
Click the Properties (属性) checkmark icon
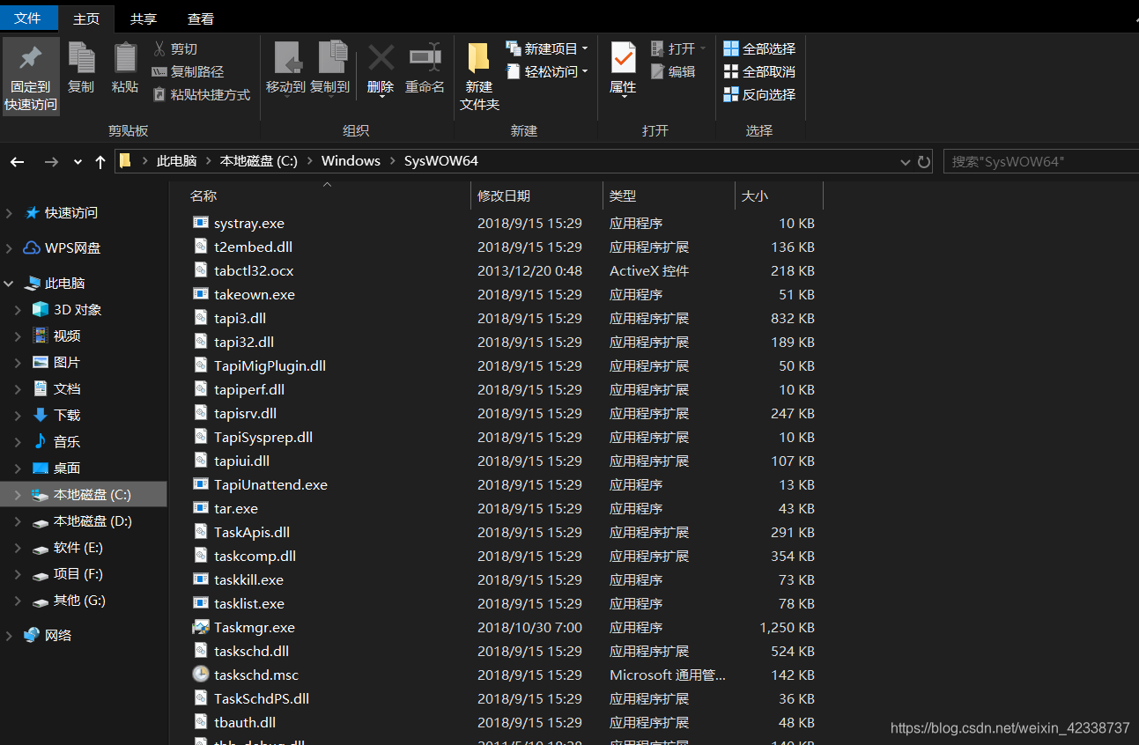pos(623,58)
